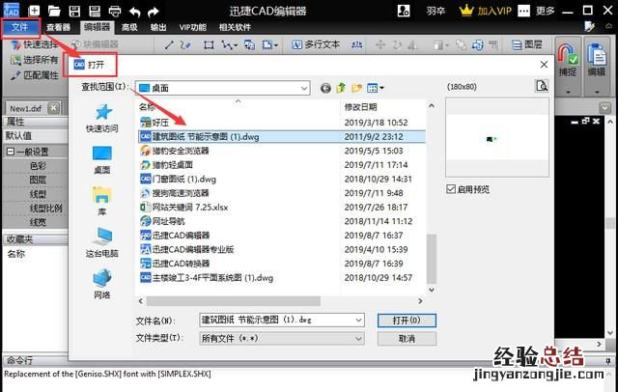Screen dimensions: 618x392
Task: Go back to previous folder in dialog
Action: coord(325,88)
